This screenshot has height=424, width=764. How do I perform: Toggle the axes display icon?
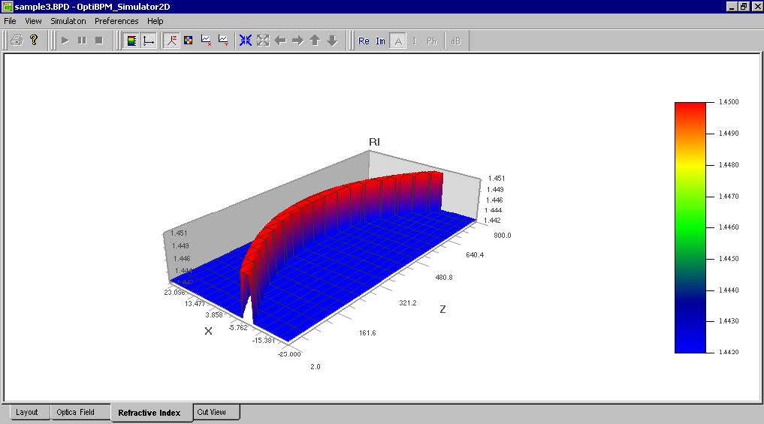pyautogui.click(x=148, y=41)
